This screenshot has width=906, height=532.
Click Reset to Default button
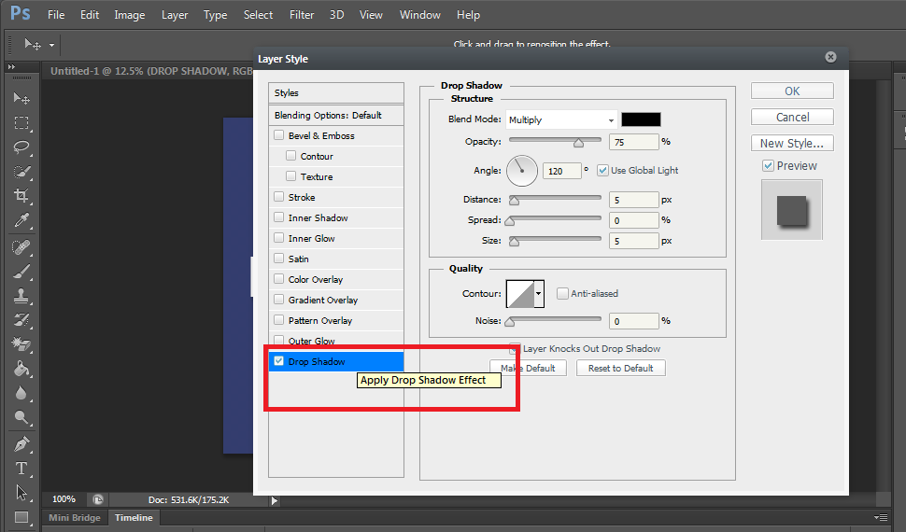[620, 368]
